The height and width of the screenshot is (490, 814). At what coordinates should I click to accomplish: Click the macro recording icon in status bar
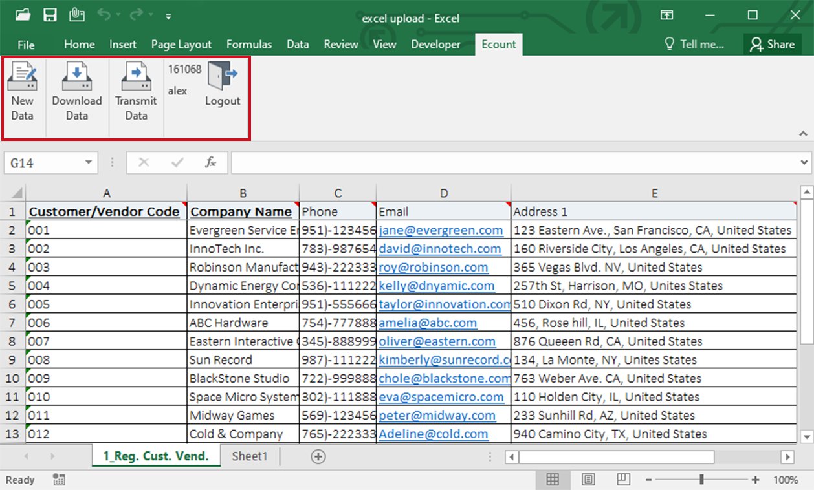point(58,480)
